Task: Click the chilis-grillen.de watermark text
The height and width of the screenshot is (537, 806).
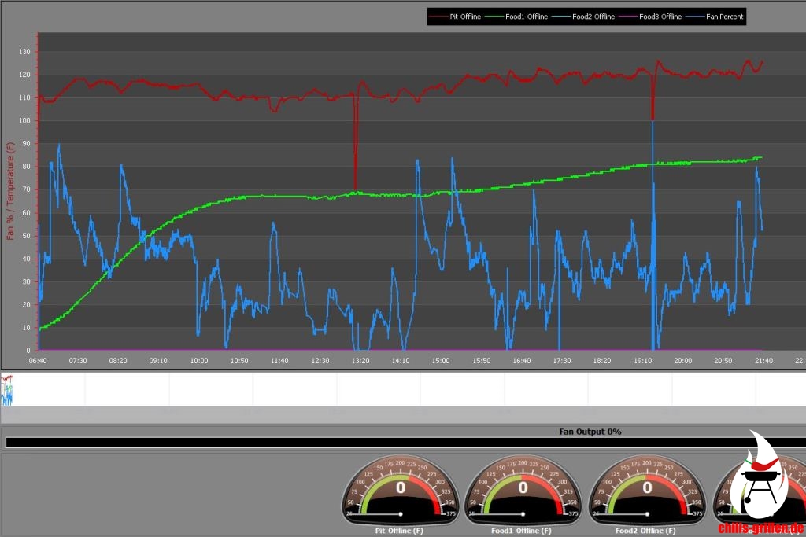Action: pyautogui.click(x=760, y=528)
